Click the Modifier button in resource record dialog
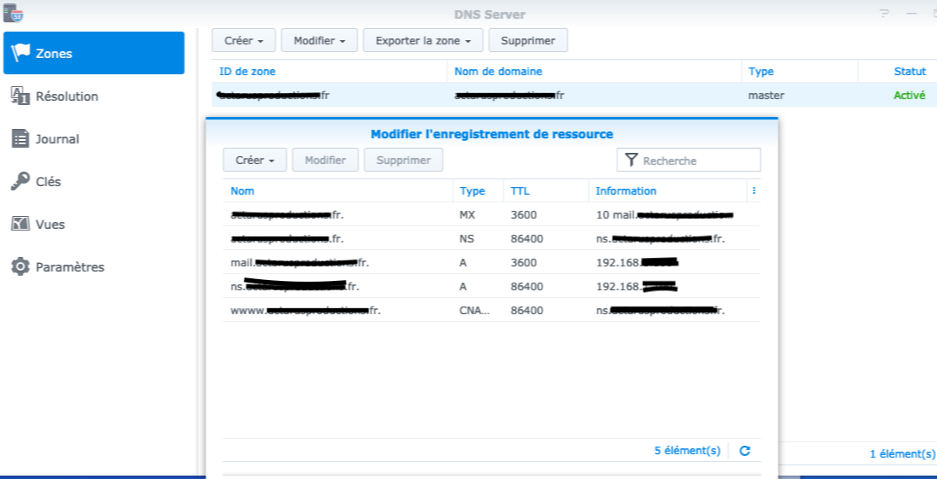This screenshot has height=479, width=937. click(325, 160)
